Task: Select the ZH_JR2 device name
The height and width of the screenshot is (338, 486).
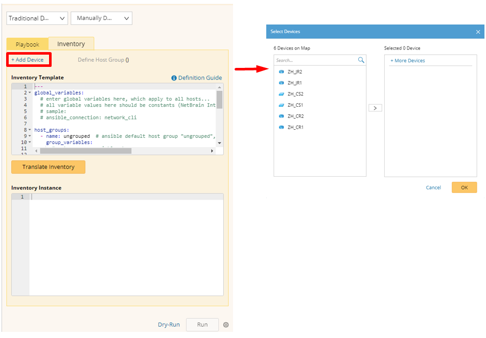Action: pyautogui.click(x=295, y=72)
